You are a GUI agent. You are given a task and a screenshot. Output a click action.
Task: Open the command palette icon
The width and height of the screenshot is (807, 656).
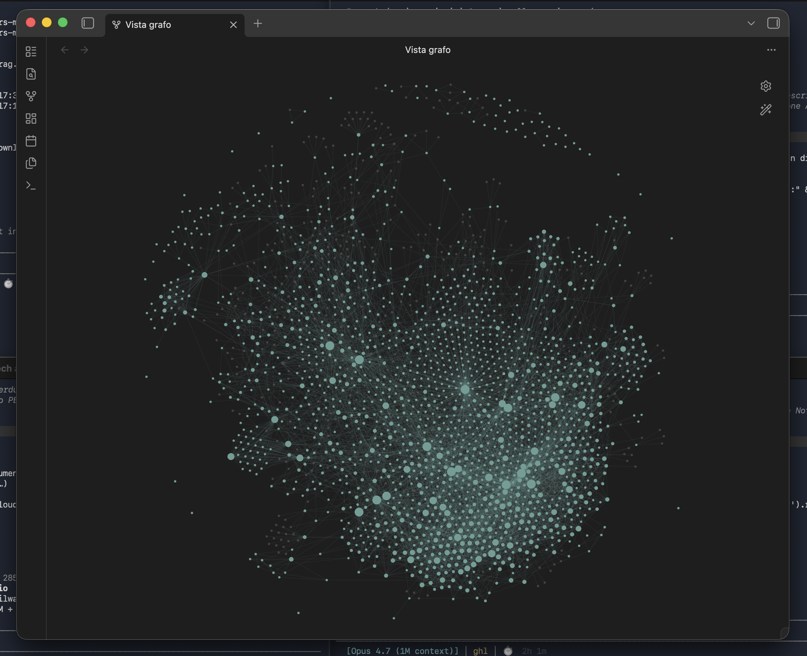tap(31, 185)
